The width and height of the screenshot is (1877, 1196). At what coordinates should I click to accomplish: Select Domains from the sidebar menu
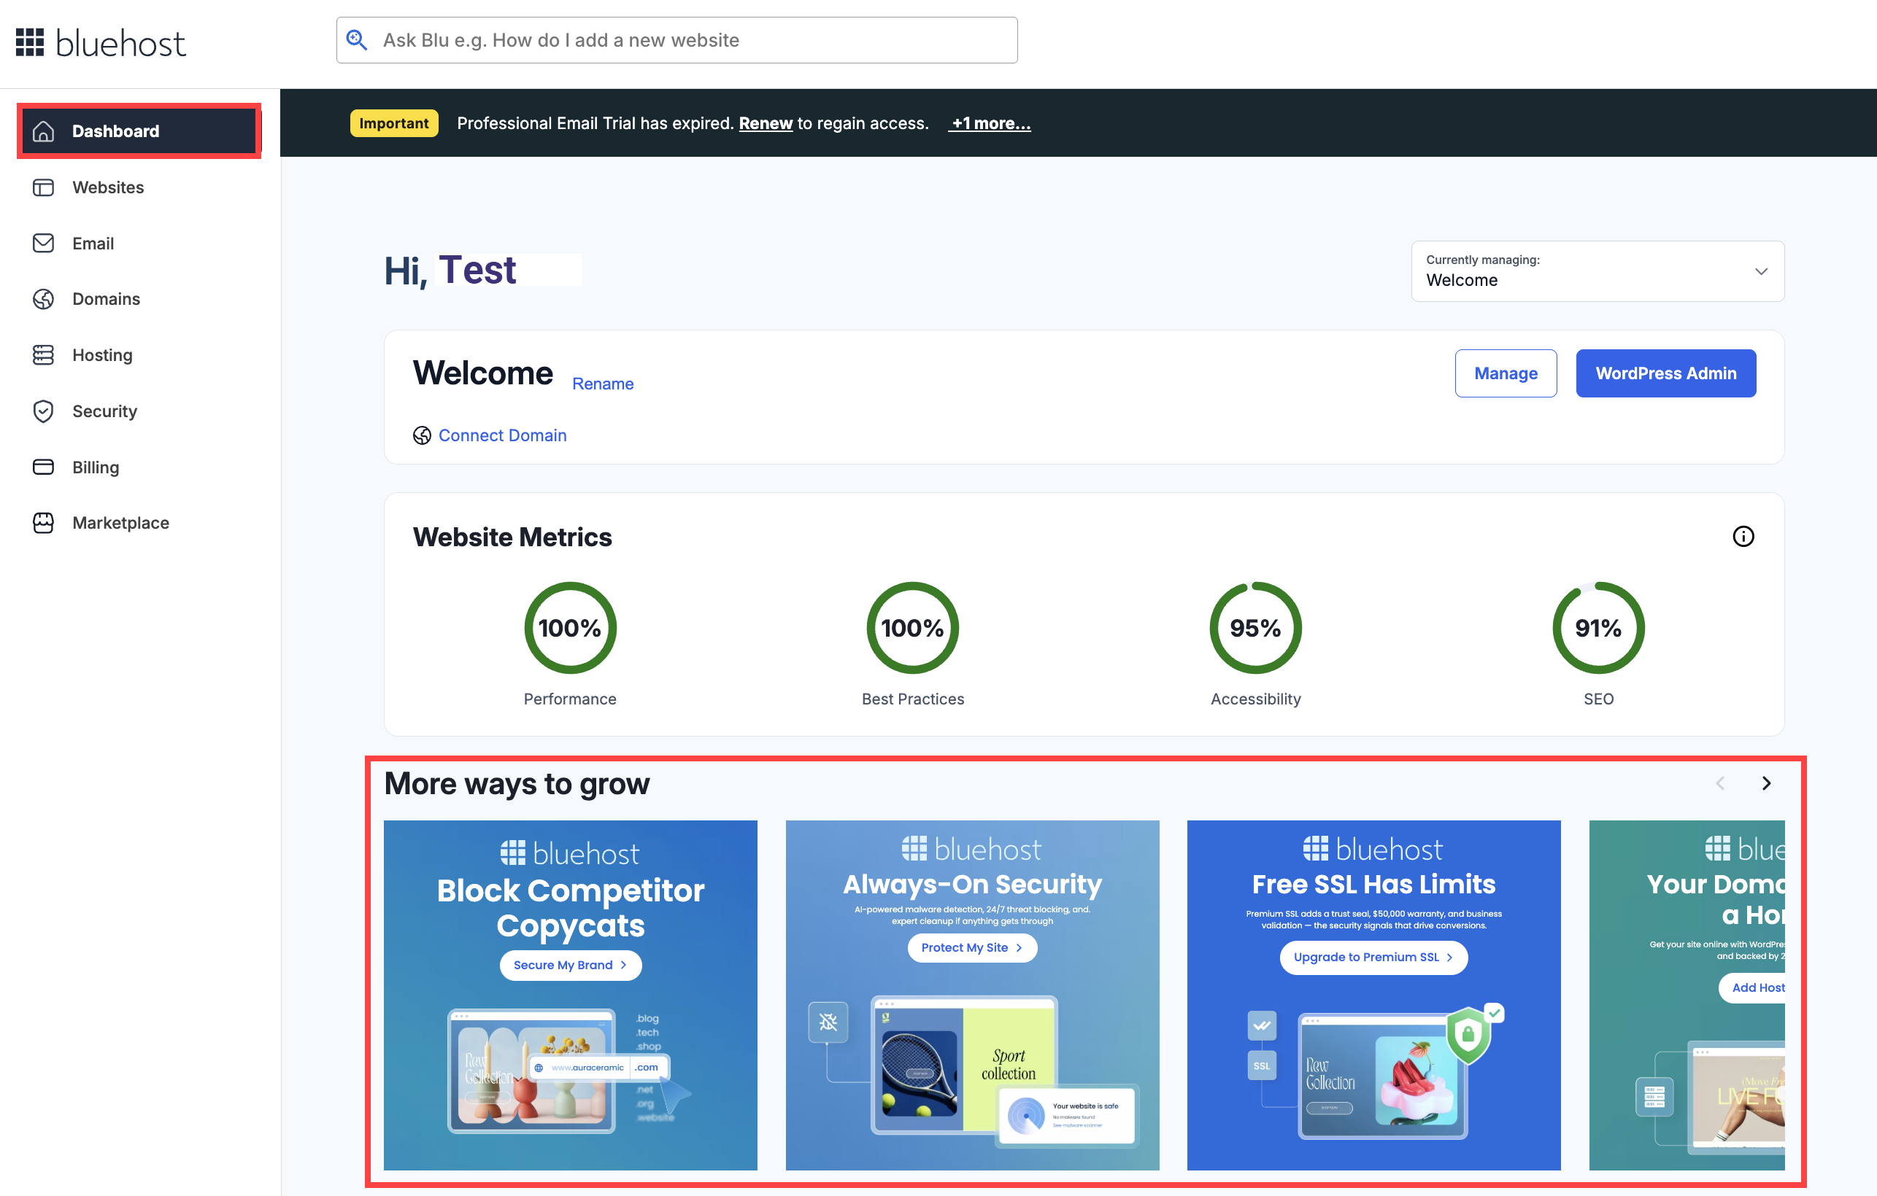pos(106,298)
